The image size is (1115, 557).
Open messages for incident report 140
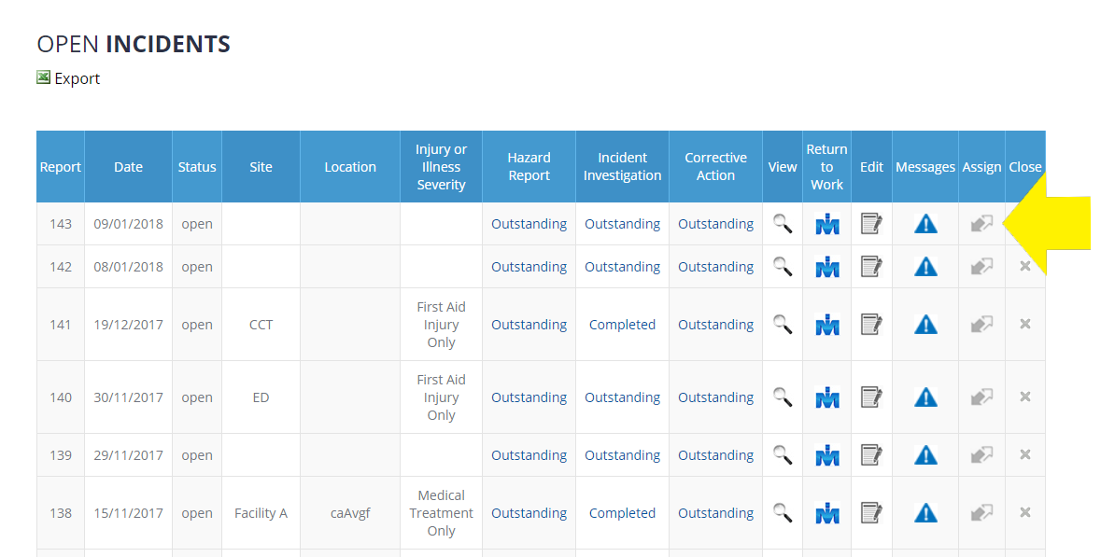point(924,397)
